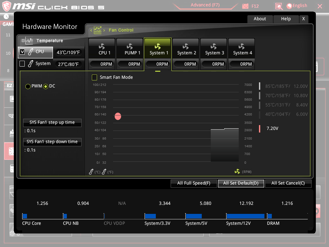Click the fan icon above System 4
This screenshot has height=247, width=329.
pos(242,46)
